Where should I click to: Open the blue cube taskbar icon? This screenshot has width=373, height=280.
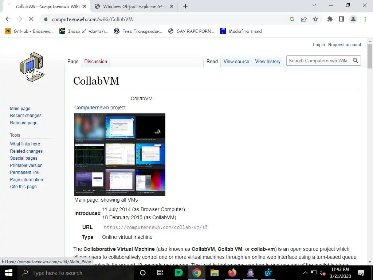pyautogui.click(x=268, y=273)
